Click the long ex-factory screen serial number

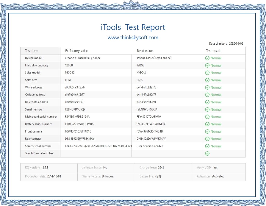point(98,146)
